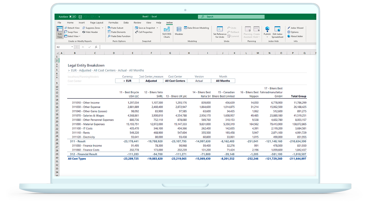Select the Edit View tool
371x208 pixels.
59,33
